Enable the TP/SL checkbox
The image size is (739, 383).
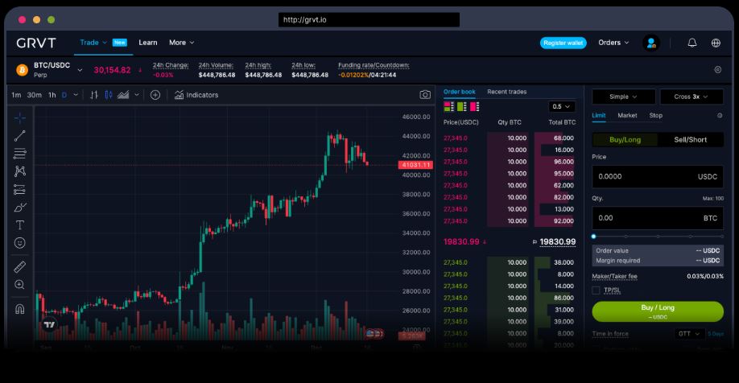click(x=596, y=290)
